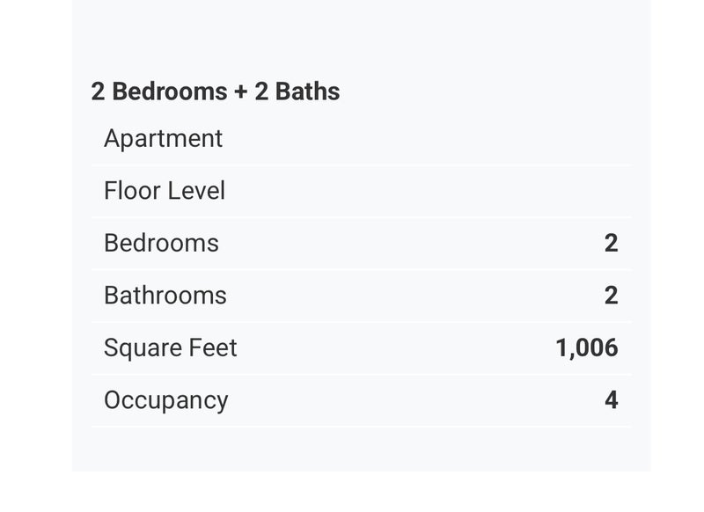
Task: Select the Square Feet row label
Action: 171,347
